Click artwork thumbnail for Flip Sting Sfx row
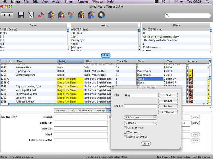 [x=191, y=71]
